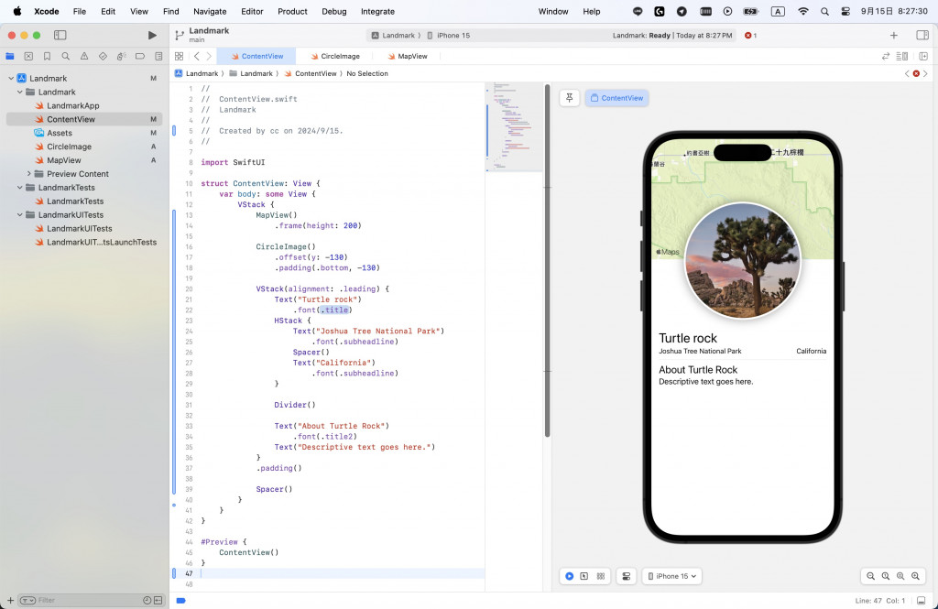938x609 pixels.
Task: Open the Issue navigator warning triangle icon
Action: click(x=84, y=56)
